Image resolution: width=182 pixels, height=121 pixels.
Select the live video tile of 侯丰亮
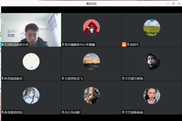(31, 30)
